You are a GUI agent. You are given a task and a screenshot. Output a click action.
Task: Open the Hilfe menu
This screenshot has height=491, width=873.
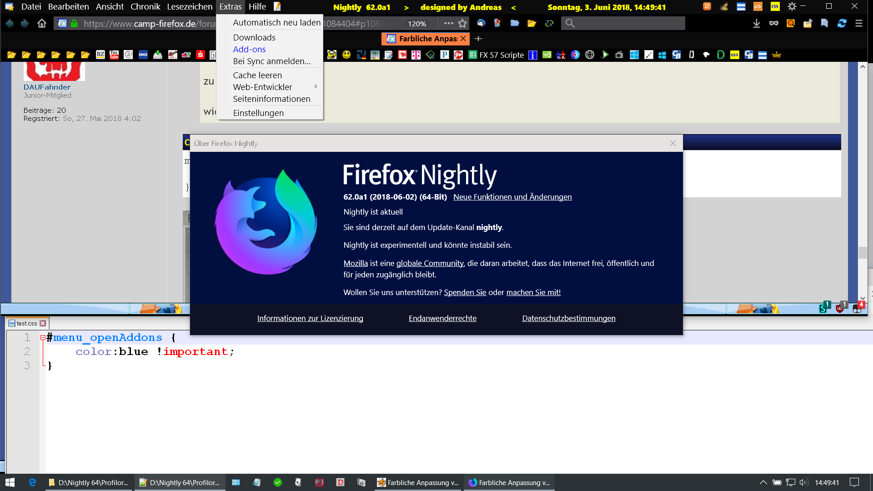click(x=257, y=7)
